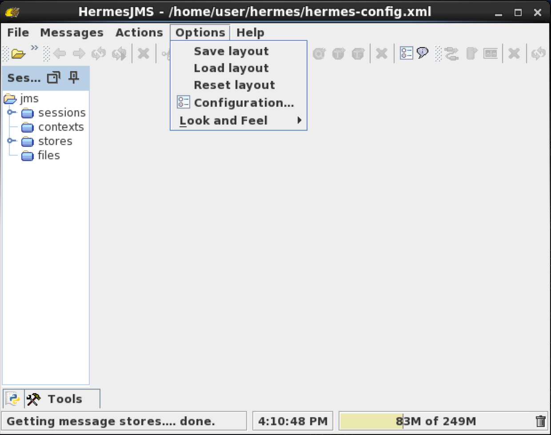This screenshot has height=435, width=551.
Task: Expand the Look and Feel submenu arrow
Action: coord(299,120)
